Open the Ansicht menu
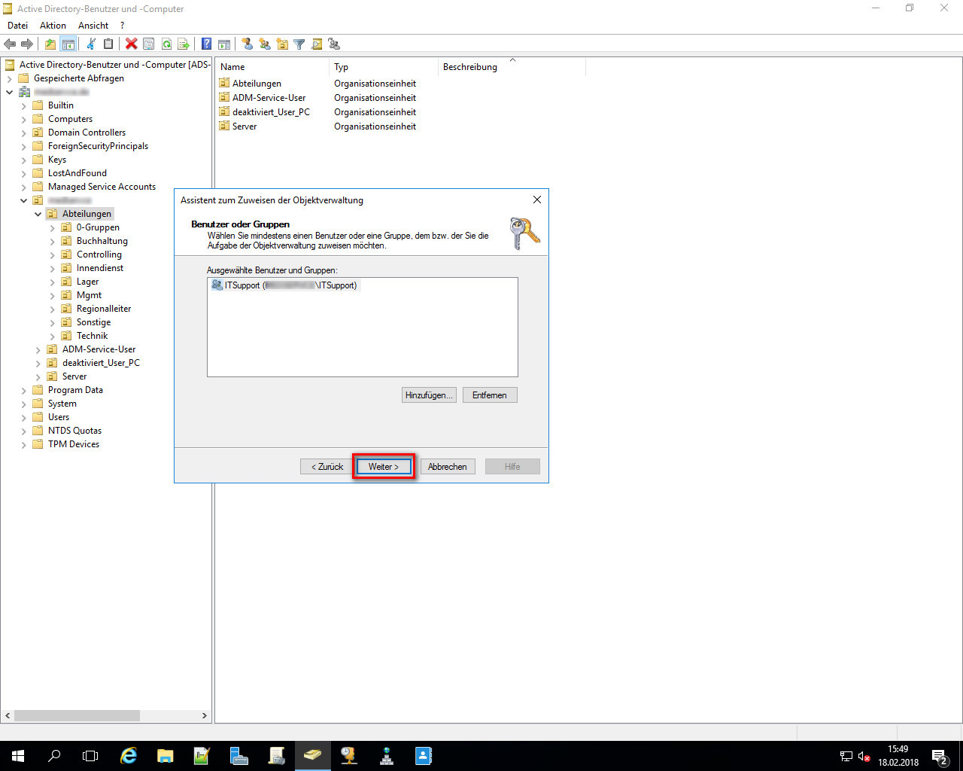This screenshot has width=963, height=771. click(x=93, y=26)
